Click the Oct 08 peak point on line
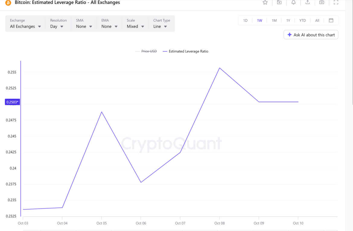 tap(220, 68)
